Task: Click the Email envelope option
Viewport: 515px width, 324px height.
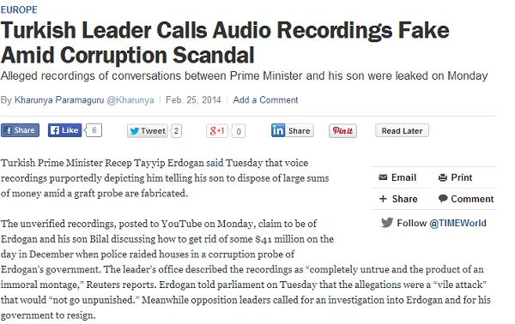Action: coord(397,177)
